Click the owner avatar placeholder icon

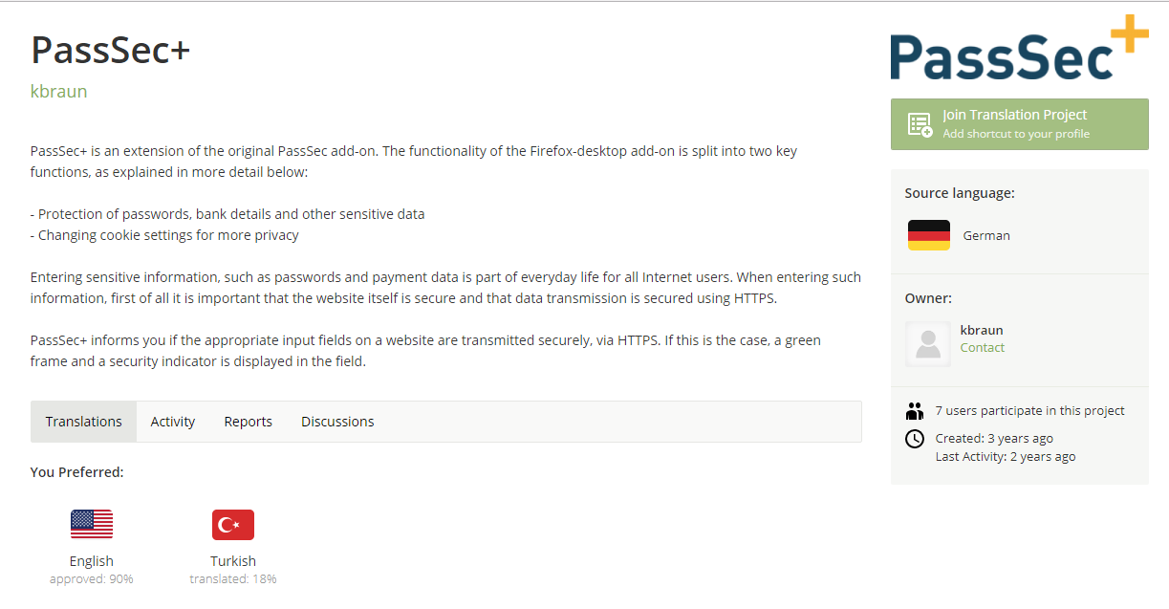click(927, 343)
